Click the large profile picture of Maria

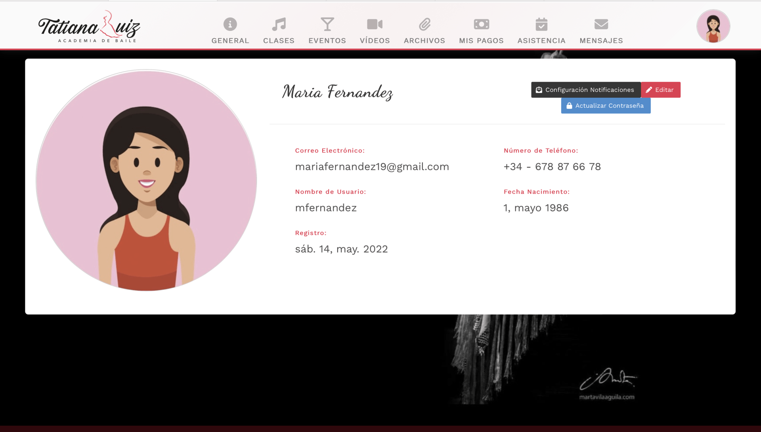[x=146, y=180]
